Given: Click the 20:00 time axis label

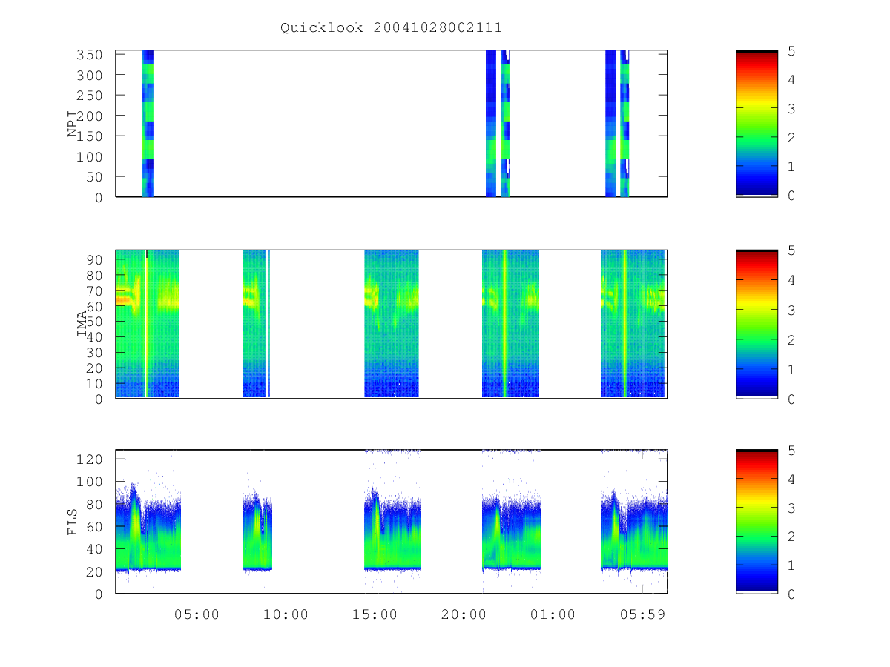Looking at the screenshot, I should point(464,614).
